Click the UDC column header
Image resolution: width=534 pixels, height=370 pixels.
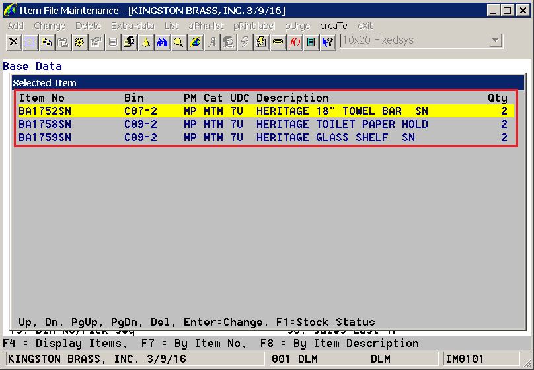coord(240,98)
